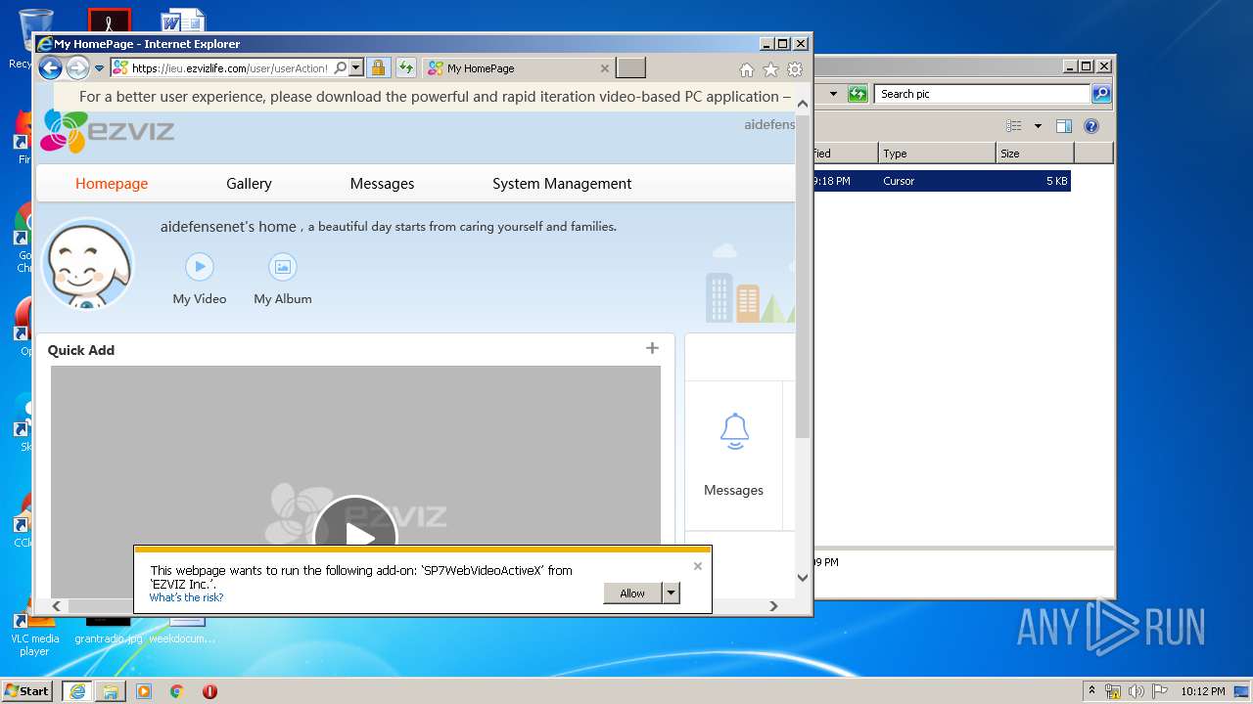Click the security lock icon in address bar
The image size is (1253, 704).
[379, 68]
